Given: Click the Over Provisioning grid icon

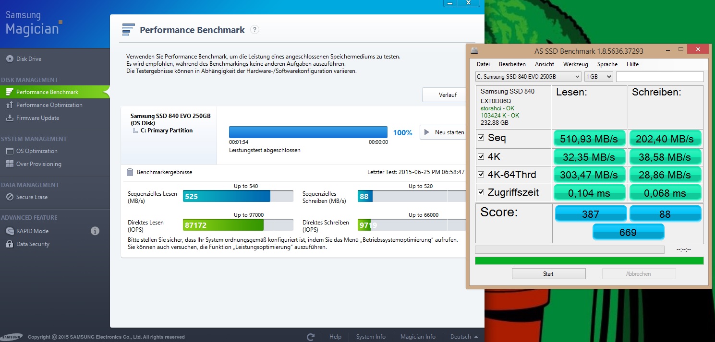Looking at the screenshot, I should pos(9,164).
